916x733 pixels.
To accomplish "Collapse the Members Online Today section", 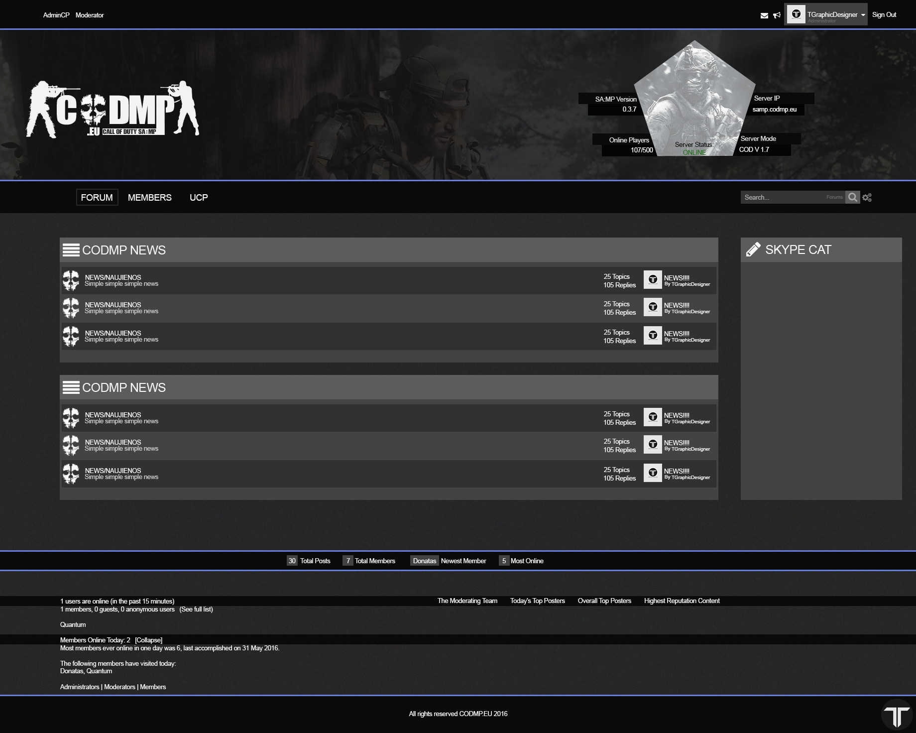I will (x=148, y=640).
